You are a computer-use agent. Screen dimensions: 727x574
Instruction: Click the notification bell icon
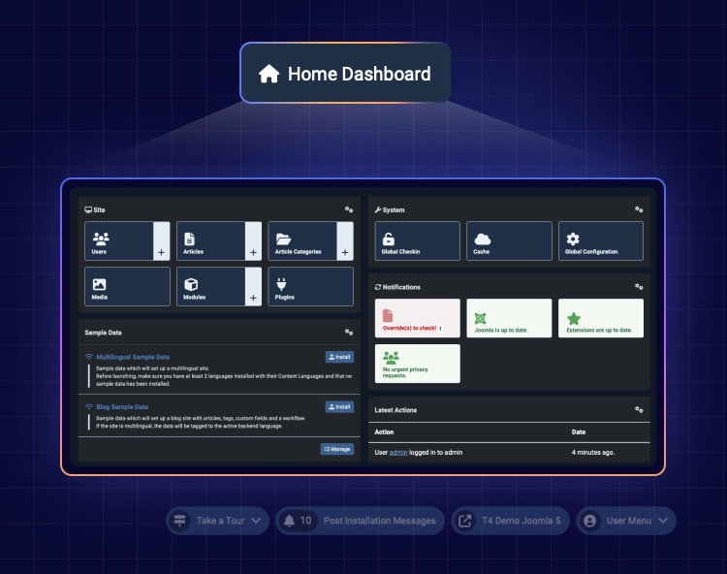pyautogui.click(x=289, y=521)
